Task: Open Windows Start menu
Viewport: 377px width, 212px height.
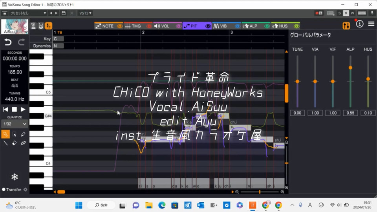Action: click(x=79, y=205)
